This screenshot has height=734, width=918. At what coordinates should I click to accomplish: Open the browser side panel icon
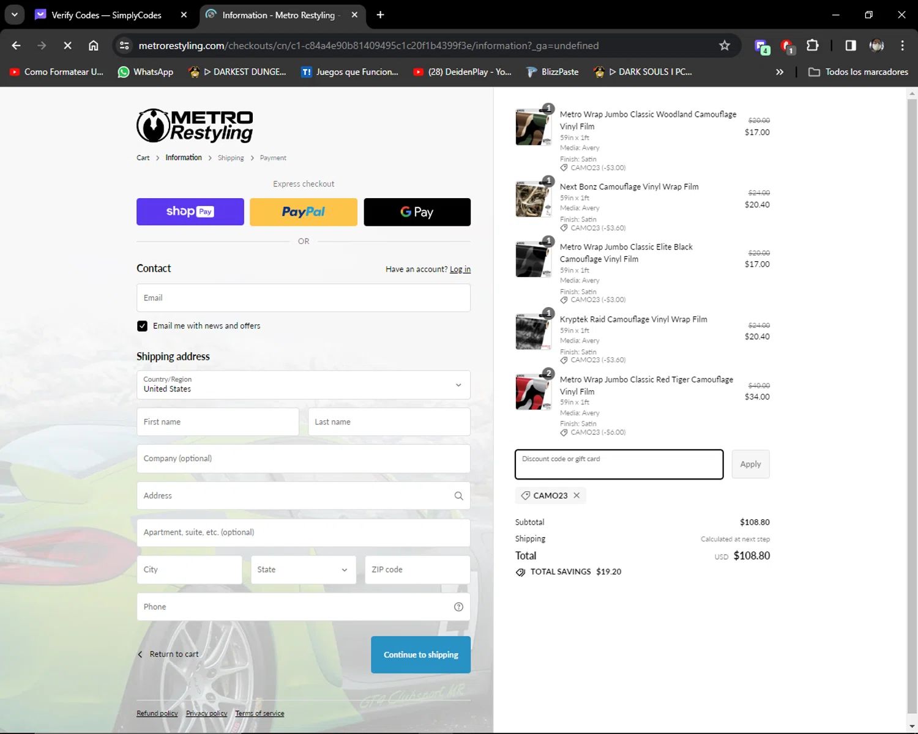(x=850, y=45)
